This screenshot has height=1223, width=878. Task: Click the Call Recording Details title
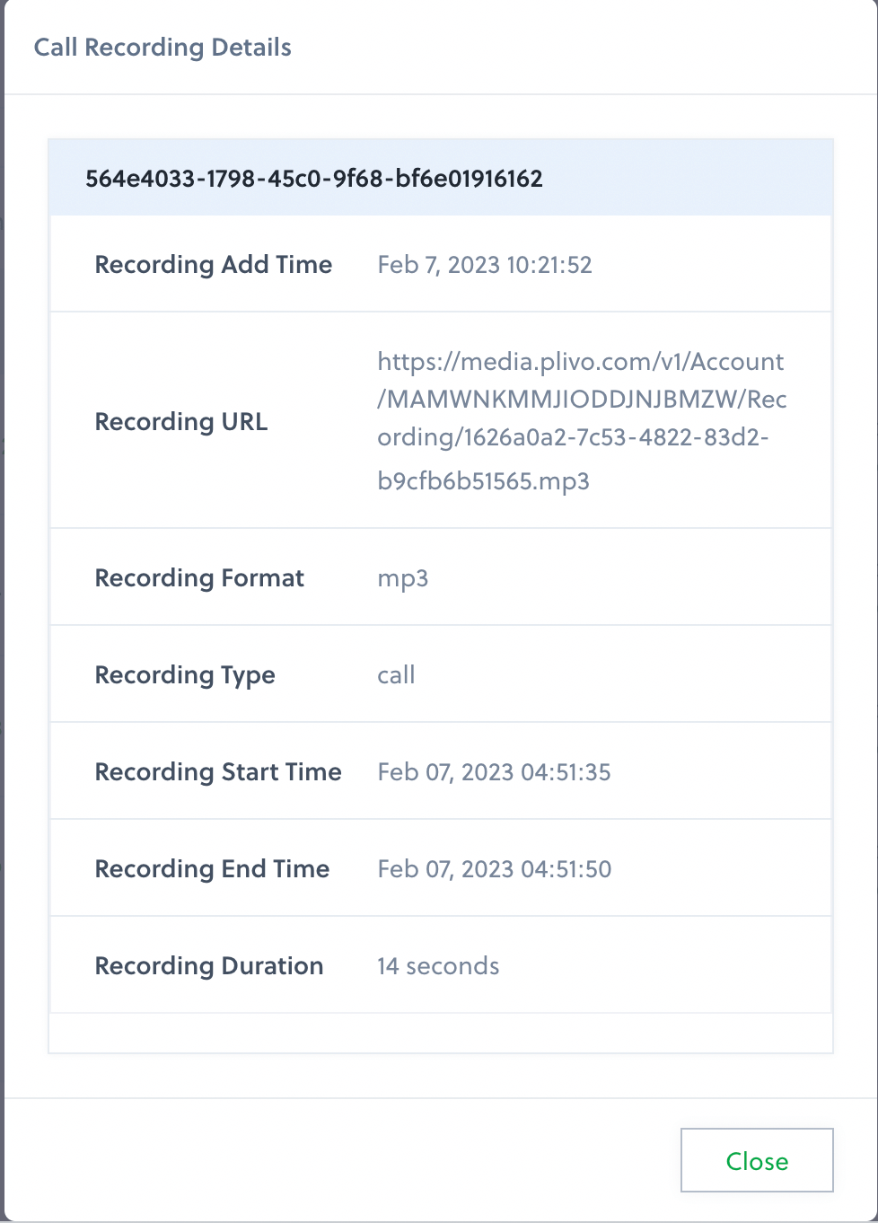(x=162, y=48)
